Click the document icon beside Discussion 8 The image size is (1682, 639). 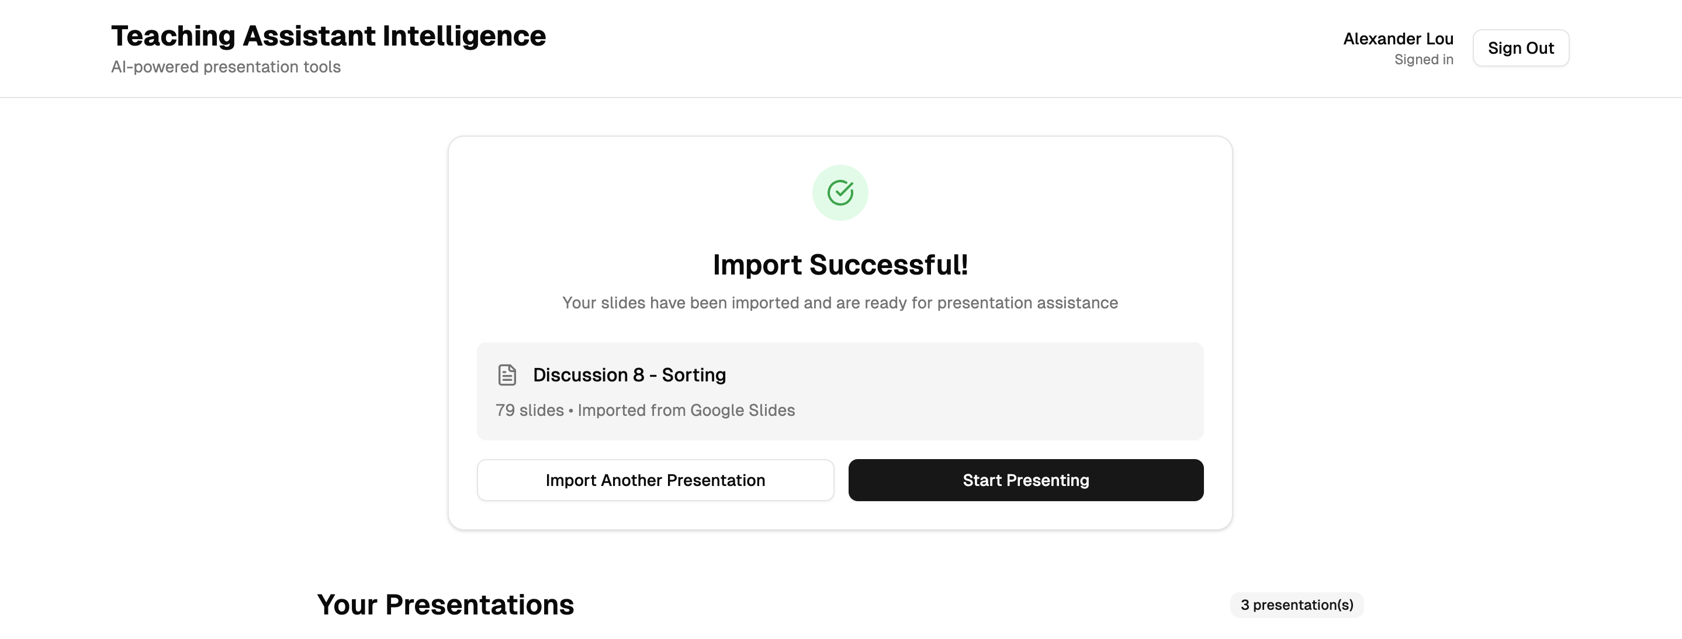(x=507, y=374)
